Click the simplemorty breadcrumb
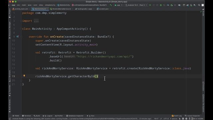Viewport: 213px width, 120px height. [x=50, y=5]
